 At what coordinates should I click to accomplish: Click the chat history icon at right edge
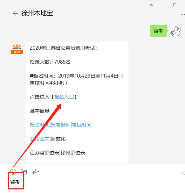pos(183,173)
